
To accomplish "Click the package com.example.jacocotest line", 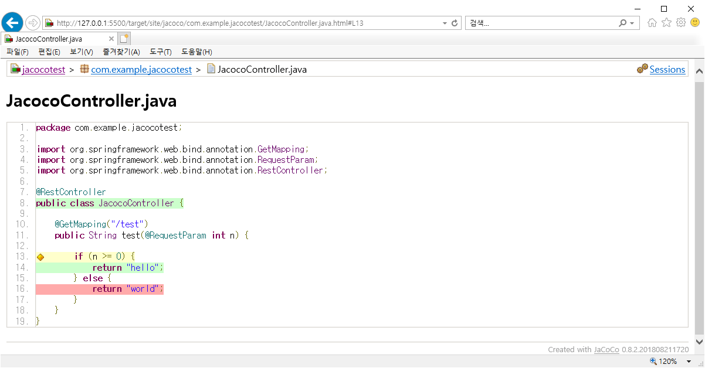I will point(109,128).
